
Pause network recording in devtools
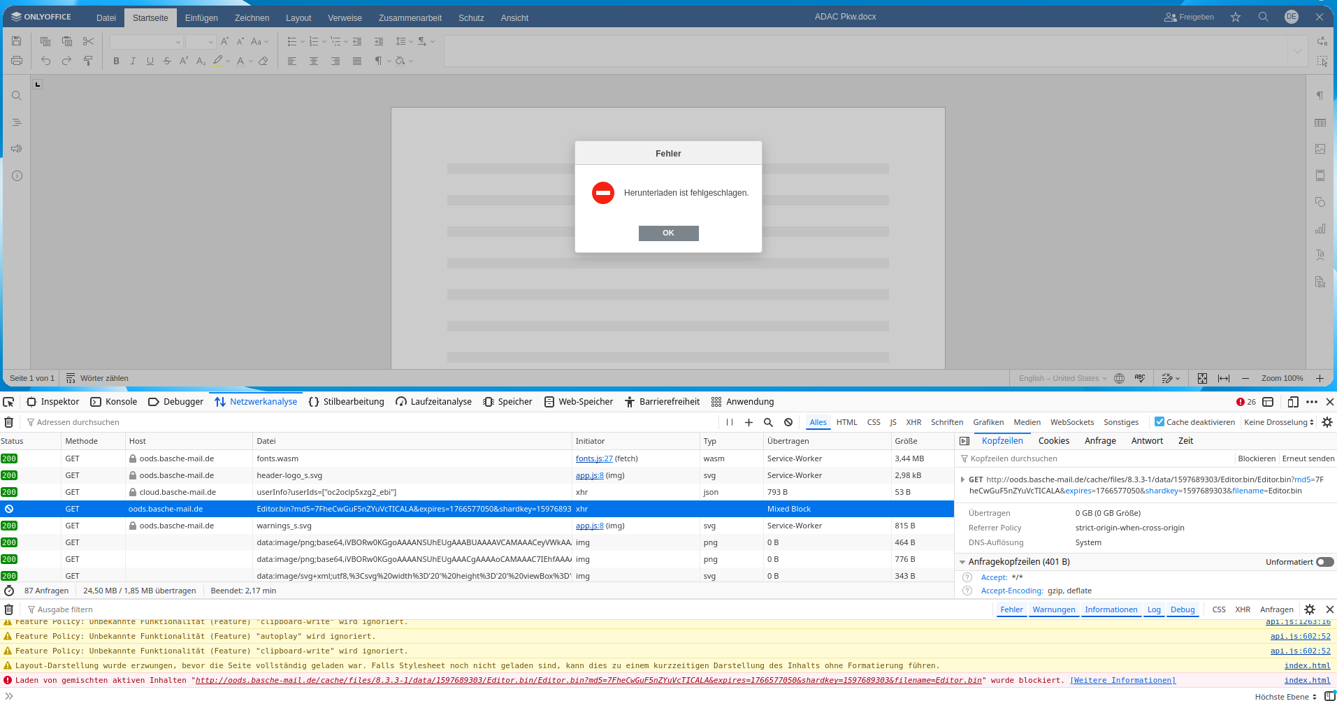pos(730,422)
